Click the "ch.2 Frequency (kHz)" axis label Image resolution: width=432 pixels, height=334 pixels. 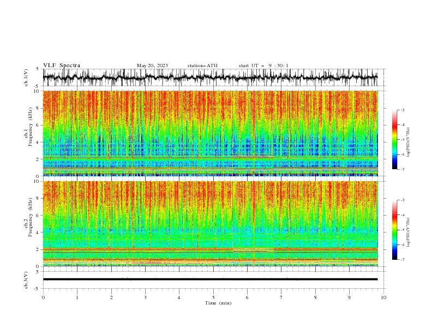click(28, 217)
